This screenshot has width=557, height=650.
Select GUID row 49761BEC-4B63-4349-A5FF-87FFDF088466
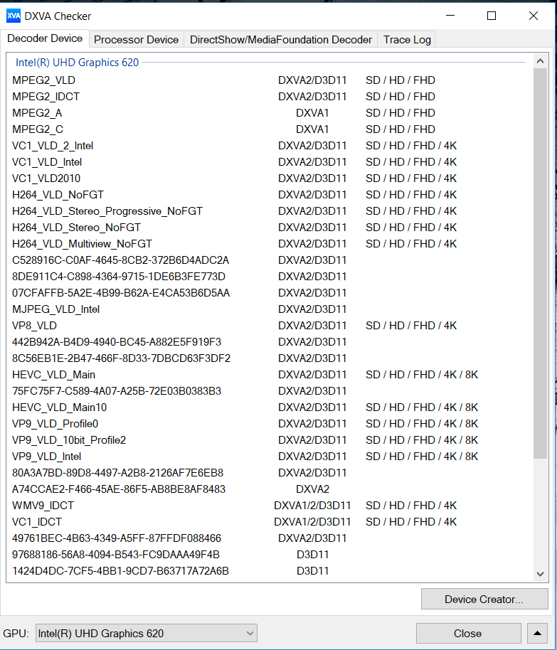270,538
